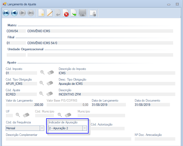183x146 pixels.
Task: Save record floppy disk icon
Action: click(x=82, y=13)
